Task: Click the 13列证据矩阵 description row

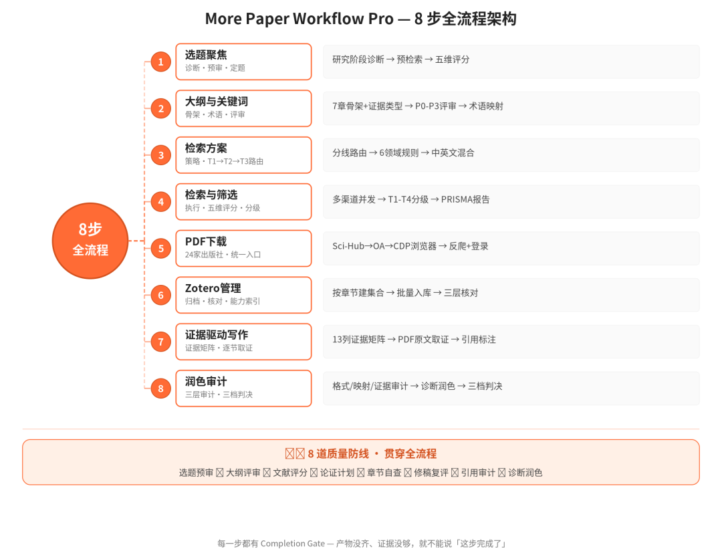Action: [x=511, y=342]
